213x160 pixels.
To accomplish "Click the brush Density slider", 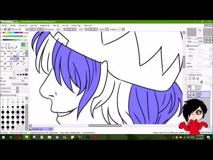I will (x=20, y=84).
